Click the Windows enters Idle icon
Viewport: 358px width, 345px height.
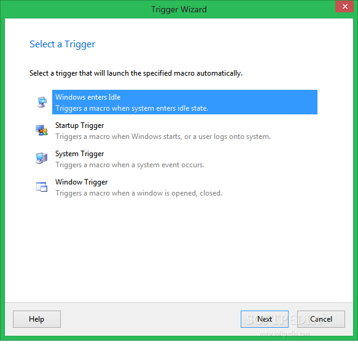point(42,102)
